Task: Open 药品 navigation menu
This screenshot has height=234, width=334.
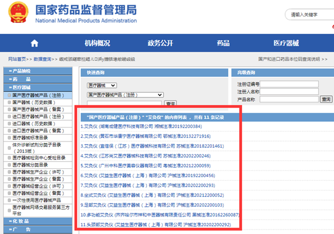Action: pyautogui.click(x=223, y=43)
